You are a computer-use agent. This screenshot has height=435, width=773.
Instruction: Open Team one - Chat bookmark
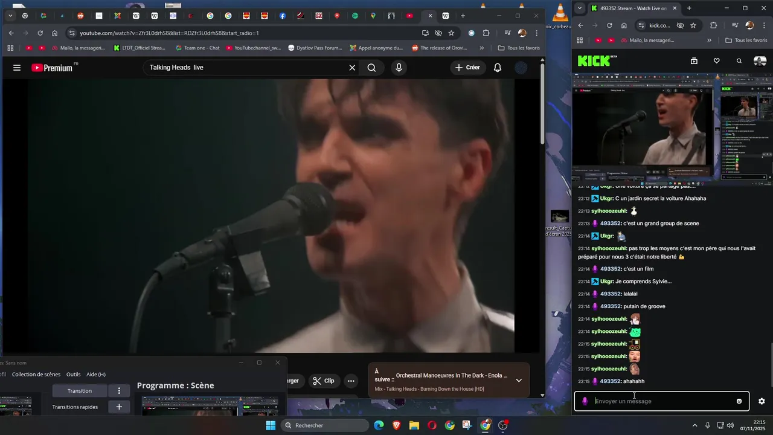[x=197, y=48]
